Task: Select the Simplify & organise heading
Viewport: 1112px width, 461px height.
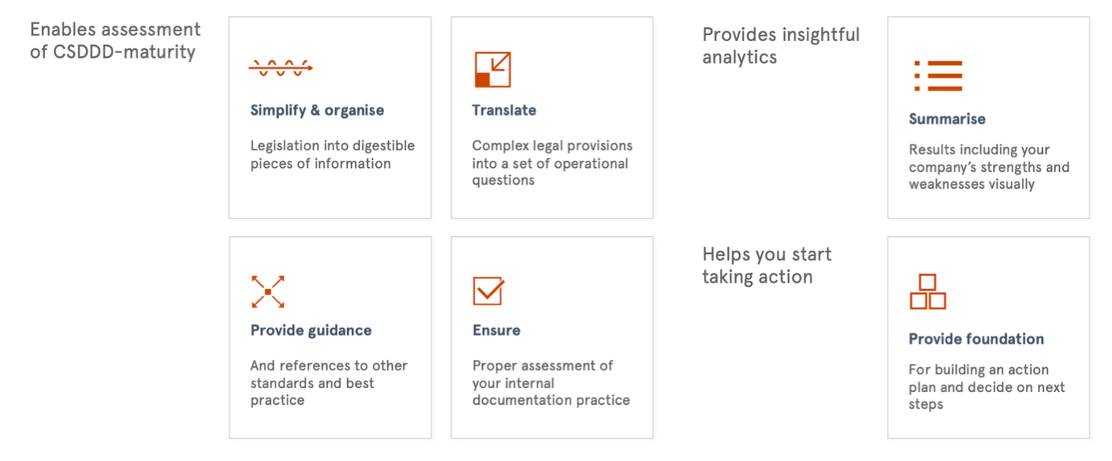Action: [317, 110]
